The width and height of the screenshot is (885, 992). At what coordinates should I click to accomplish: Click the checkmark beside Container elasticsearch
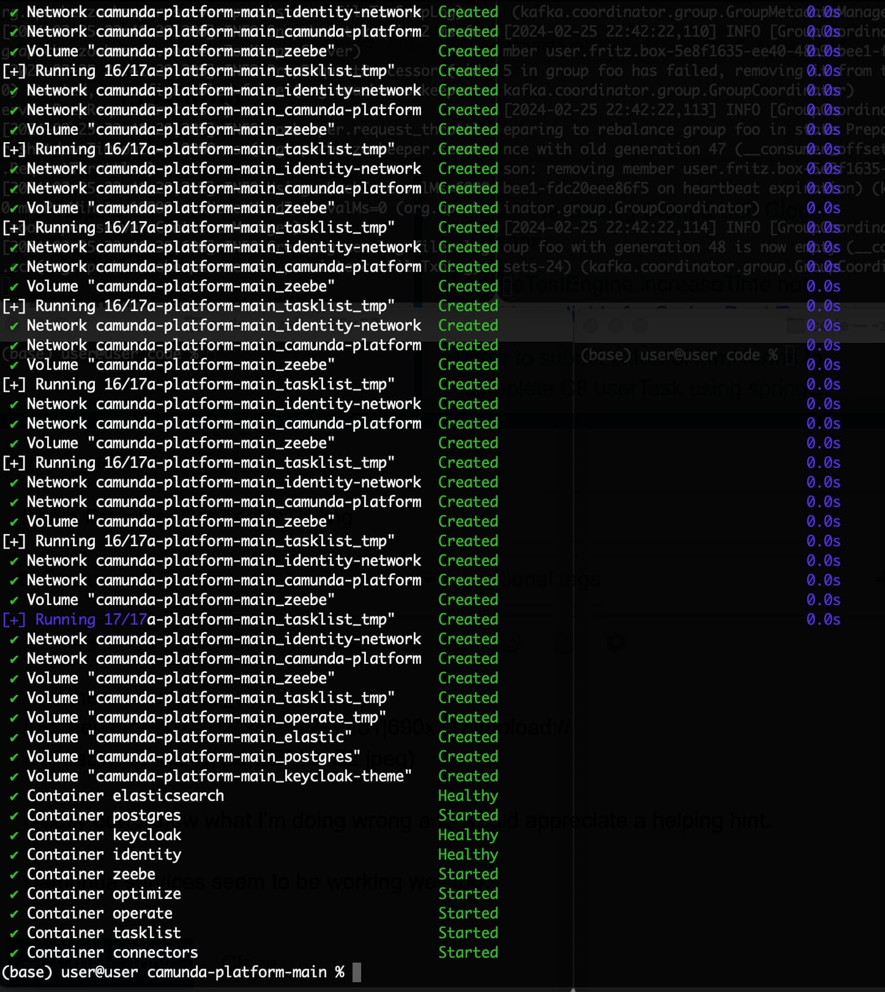[14, 796]
